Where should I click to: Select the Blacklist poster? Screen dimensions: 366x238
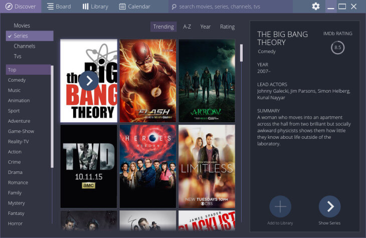pos(207,221)
